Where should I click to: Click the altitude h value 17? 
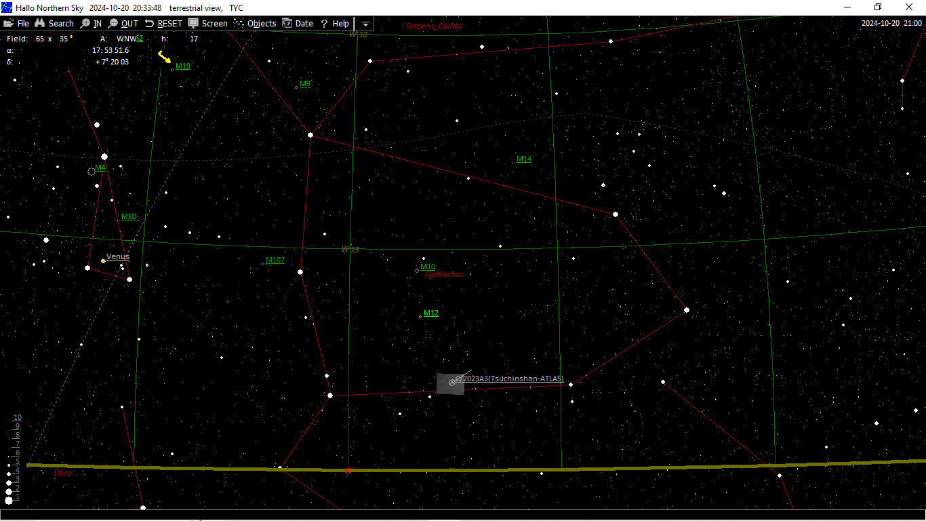(194, 39)
